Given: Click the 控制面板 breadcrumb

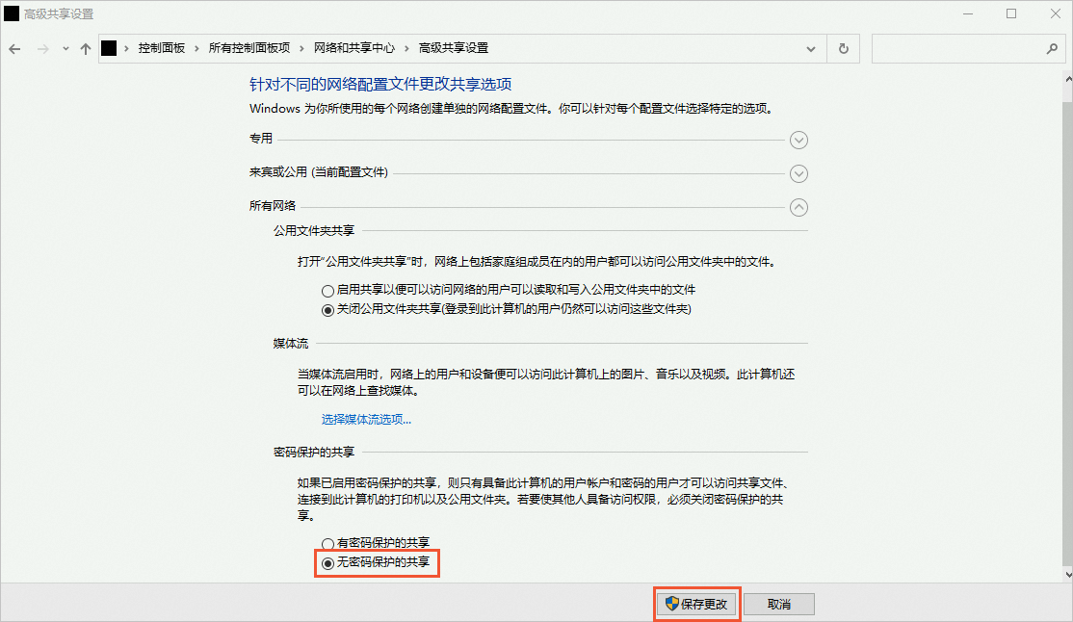Looking at the screenshot, I should (x=162, y=48).
